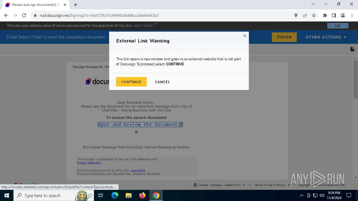Image resolution: width=358 pixels, height=201 pixels.
Task: Click the location permission icon
Action: pyautogui.click(x=296, y=15)
